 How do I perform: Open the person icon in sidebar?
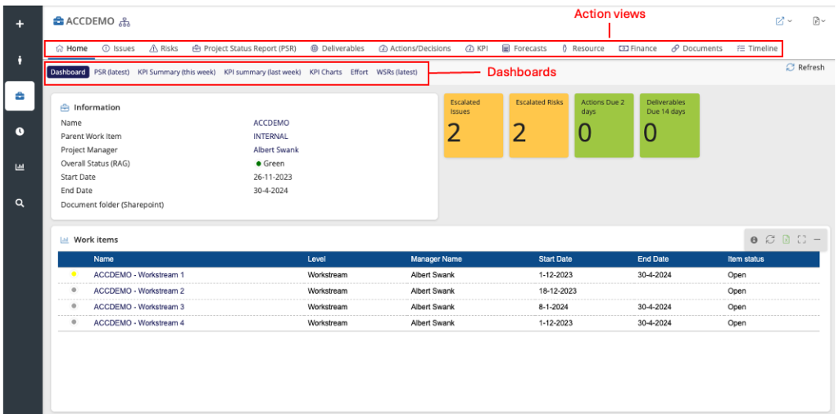[x=20, y=60]
